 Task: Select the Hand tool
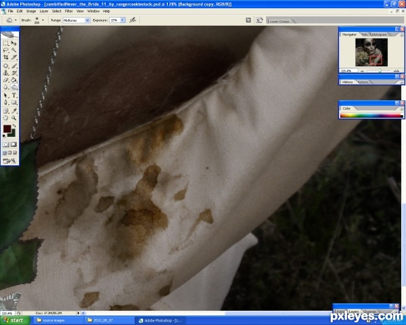[5, 118]
